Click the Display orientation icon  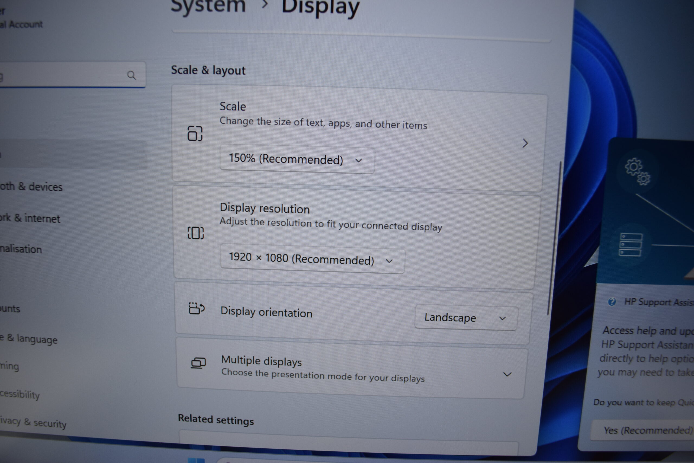pyautogui.click(x=197, y=308)
